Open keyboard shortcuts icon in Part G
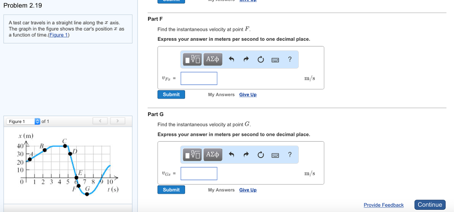 (x=275, y=155)
